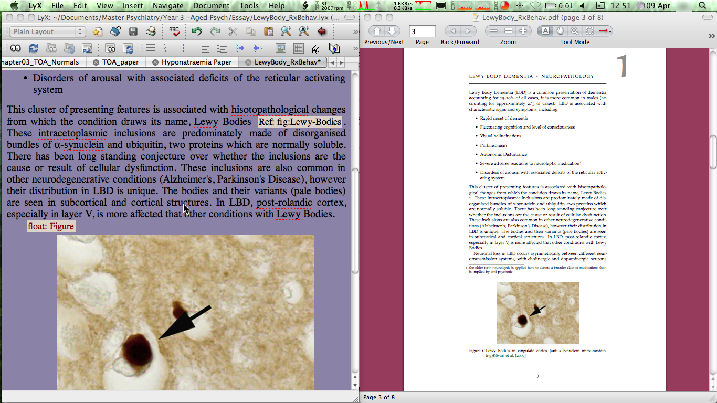717x403 pixels.
Task: Click the 'Ref: fig:Lewy-Bodies' cross-reference
Action: click(300, 122)
